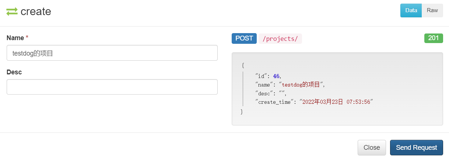This screenshot has height=159, width=449.
Task: Focus the Name input field
Action: pos(112,53)
